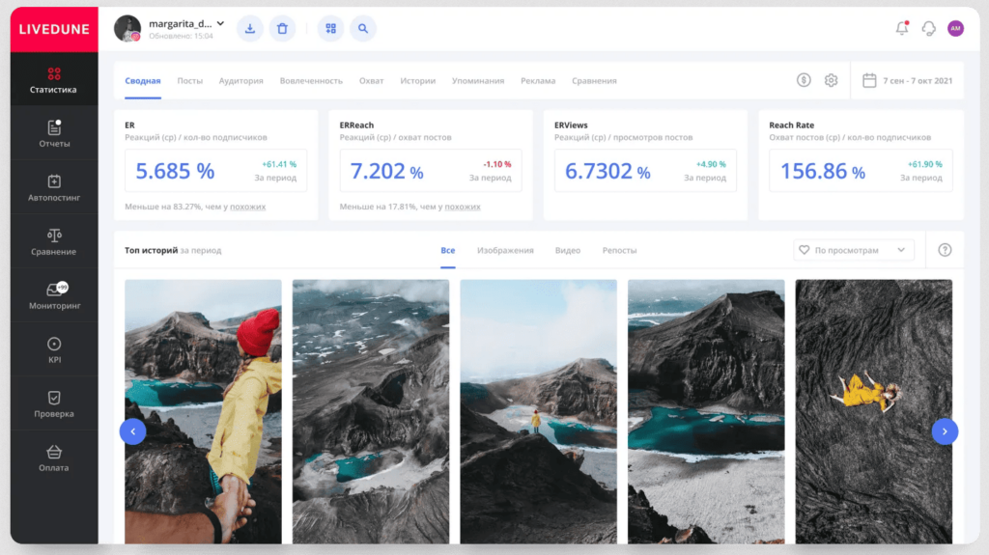Click the похожих link under ER

coord(248,207)
